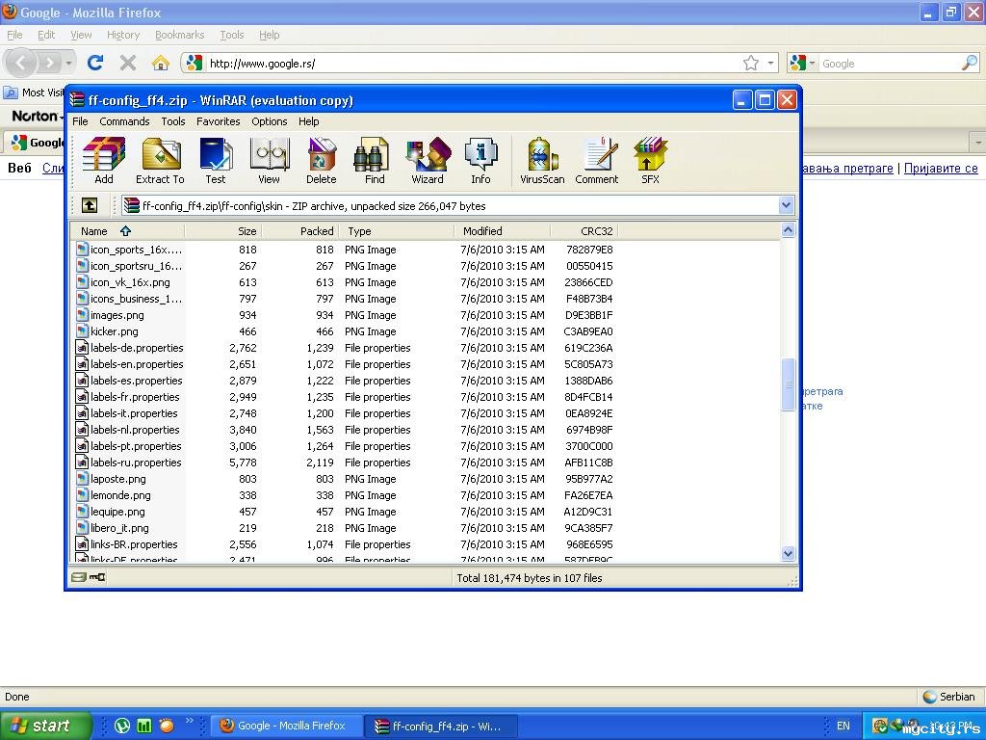Bookmark page with the star icon
986x740 pixels.
point(751,64)
